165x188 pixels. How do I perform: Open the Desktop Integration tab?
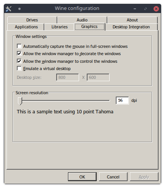tap(131, 27)
